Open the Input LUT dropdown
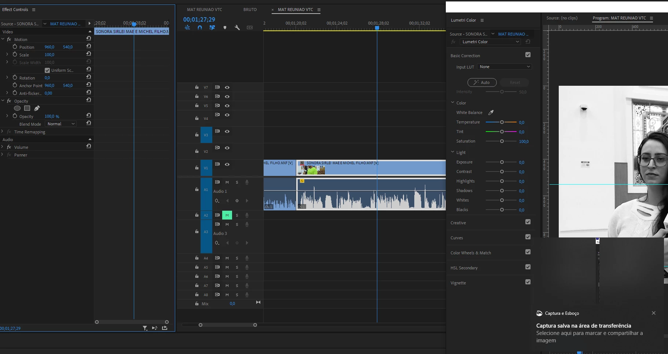The height and width of the screenshot is (354, 668). (x=504, y=67)
